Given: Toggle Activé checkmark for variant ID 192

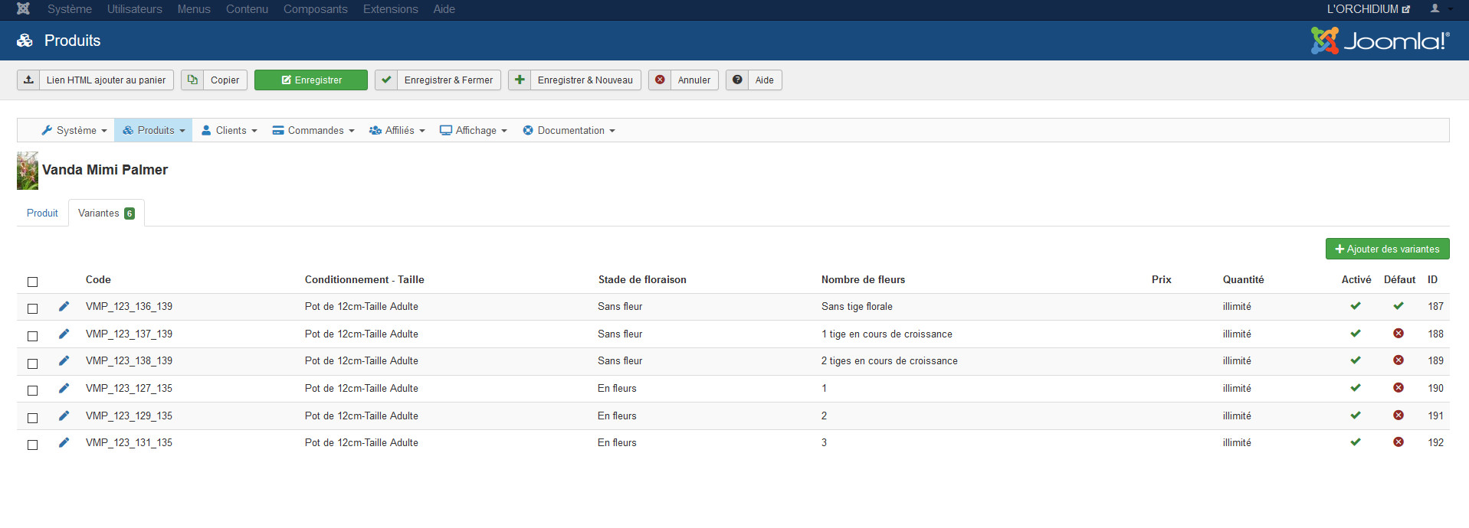Looking at the screenshot, I should 1356,442.
